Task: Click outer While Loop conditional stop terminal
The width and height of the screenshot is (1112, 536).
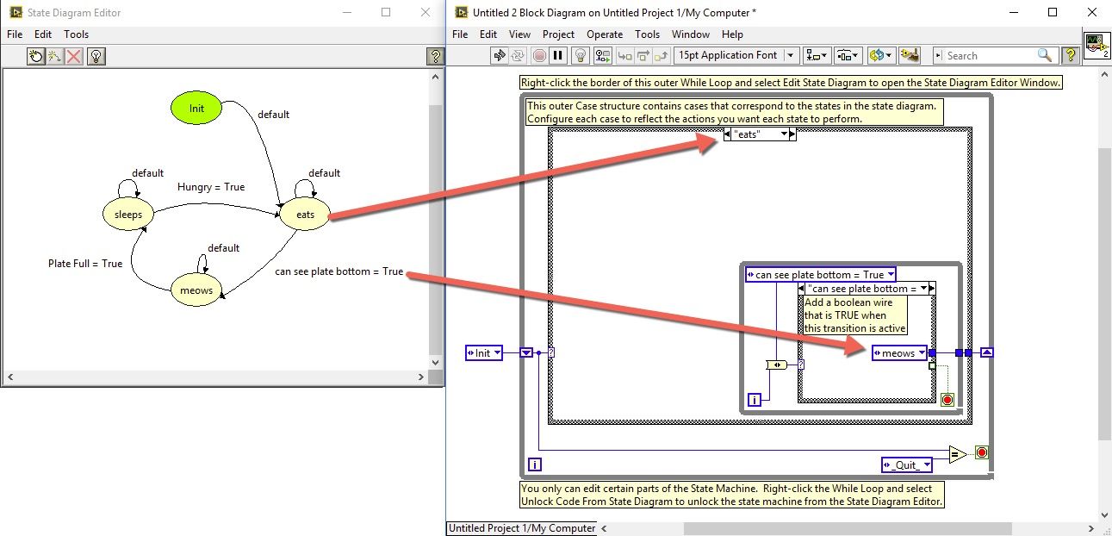Action: [x=981, y=452]
